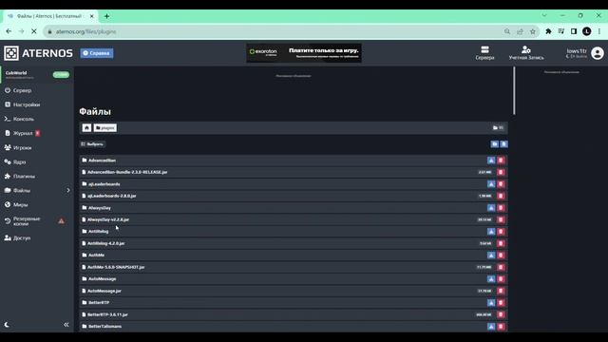Create a new file button
The height and width of the screenshot is (342, 608).
click(503, 144)
